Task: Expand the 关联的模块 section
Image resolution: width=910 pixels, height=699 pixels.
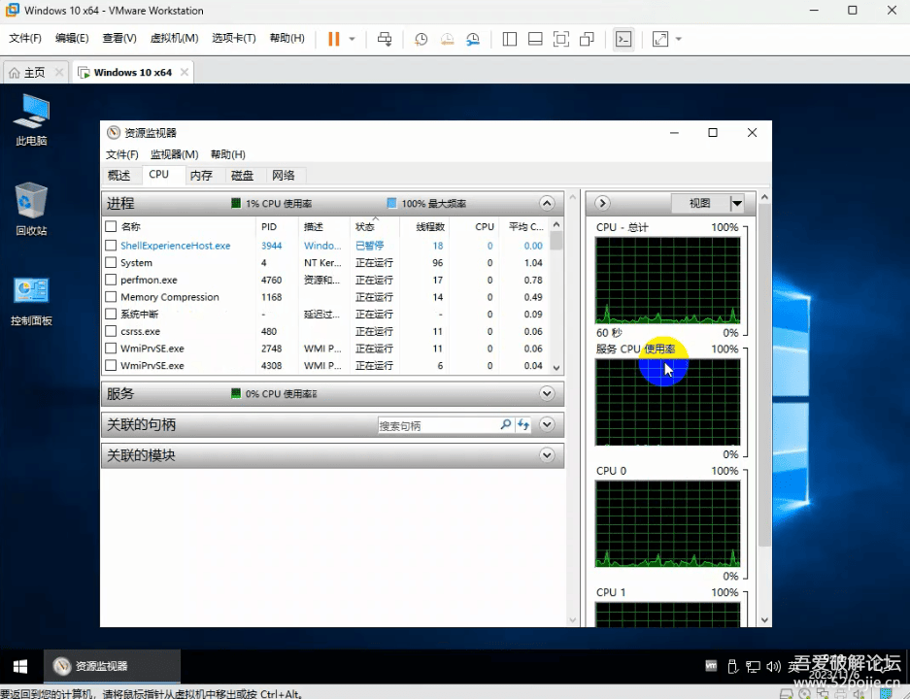Action: click(546, 454)
